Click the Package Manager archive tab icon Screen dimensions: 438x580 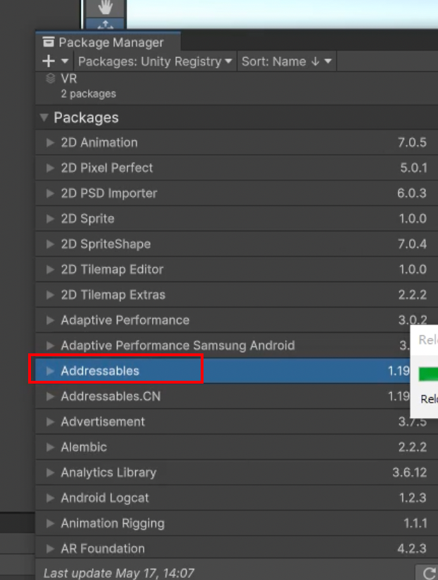click(49, 42)
